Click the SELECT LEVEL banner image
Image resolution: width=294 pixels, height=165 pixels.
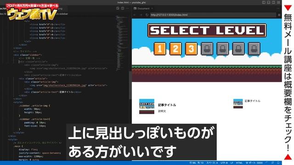207,30
